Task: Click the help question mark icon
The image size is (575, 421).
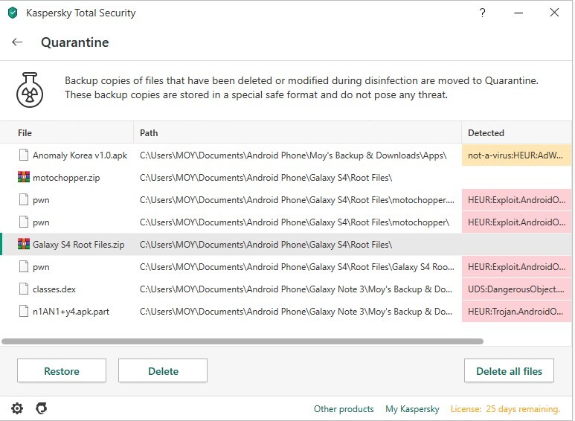Action: coord(483,13)
